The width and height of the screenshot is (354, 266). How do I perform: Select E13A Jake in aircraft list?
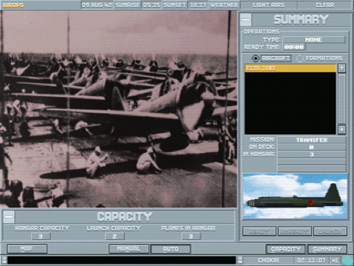point(290,68)
